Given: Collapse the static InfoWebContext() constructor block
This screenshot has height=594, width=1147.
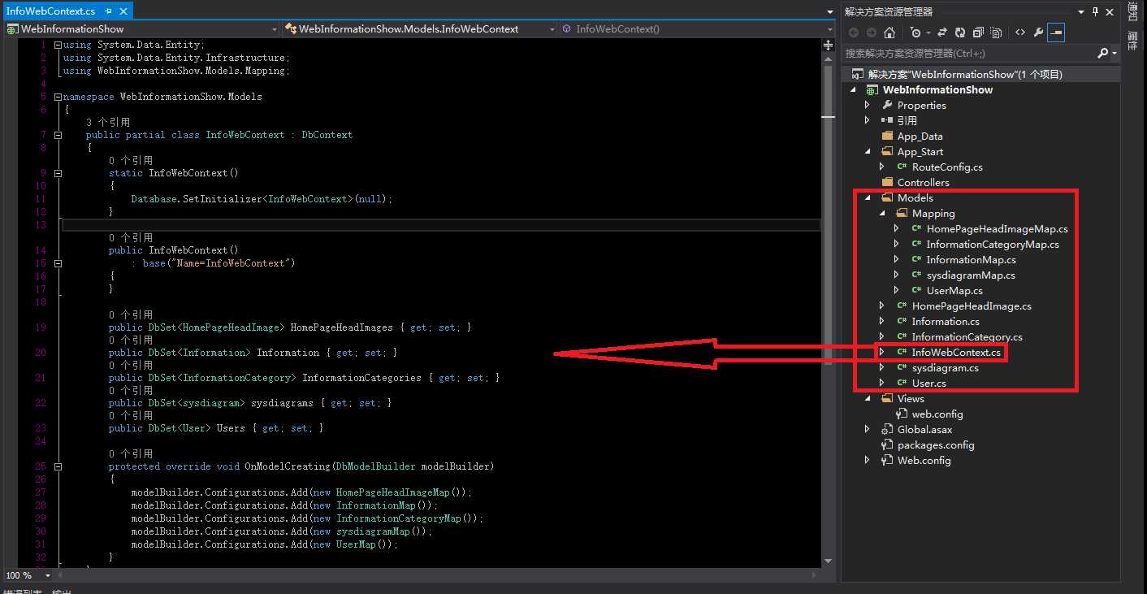Looking at the screenshot, I should [58, 173].
